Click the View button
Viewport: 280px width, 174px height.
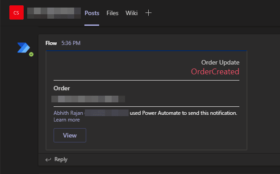tap(70, 135)
